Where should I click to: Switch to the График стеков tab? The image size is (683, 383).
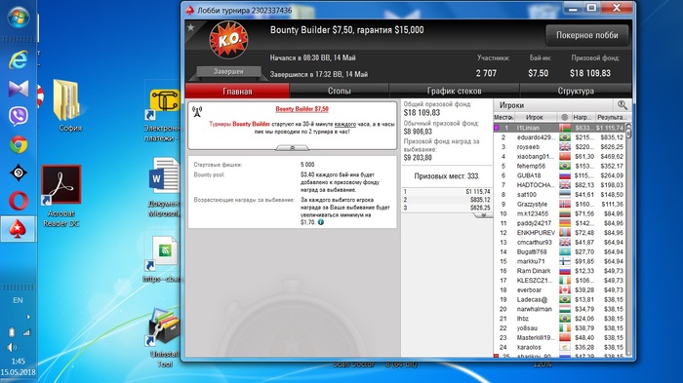[x=454, y=91]
